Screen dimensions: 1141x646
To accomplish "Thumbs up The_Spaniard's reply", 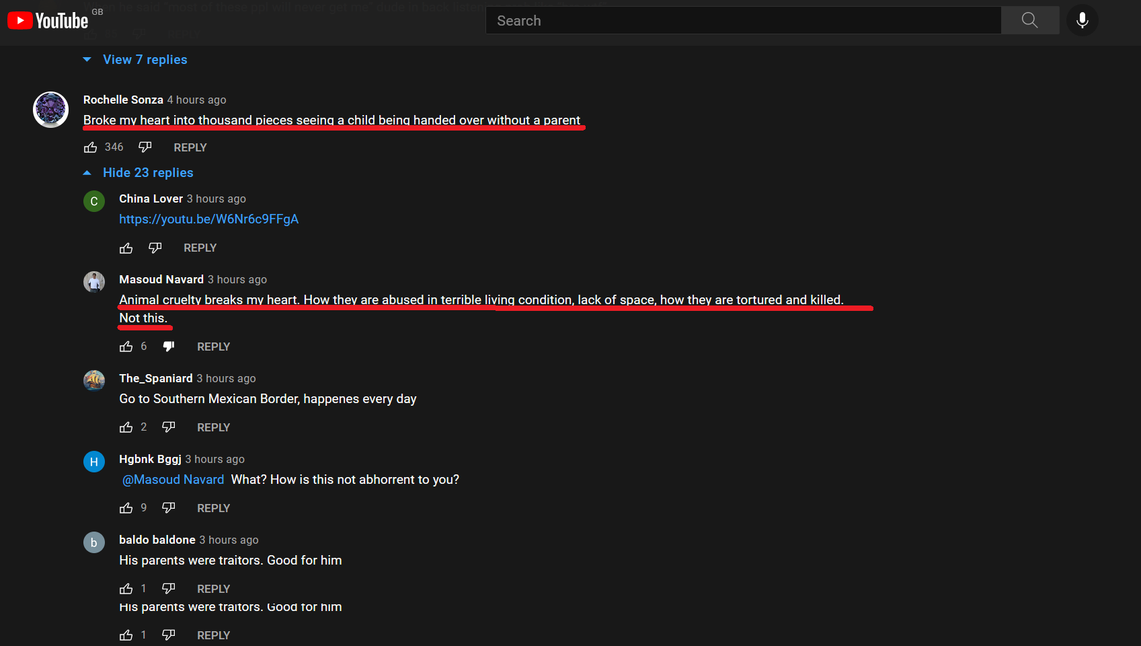I will click(126, 427).
